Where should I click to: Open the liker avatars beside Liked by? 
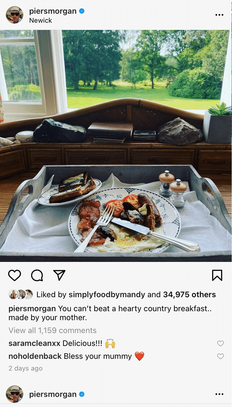coord(21,294)
